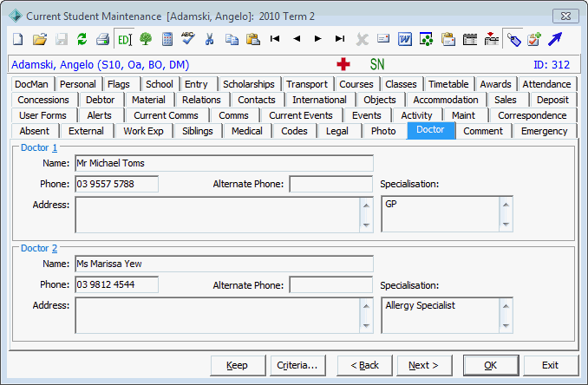Run the ABC spell check icon

(x=188, y=38)
